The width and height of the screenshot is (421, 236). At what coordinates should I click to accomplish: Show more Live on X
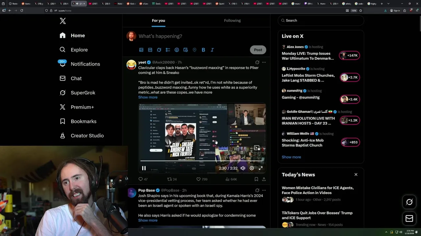(x=291, y=157)
